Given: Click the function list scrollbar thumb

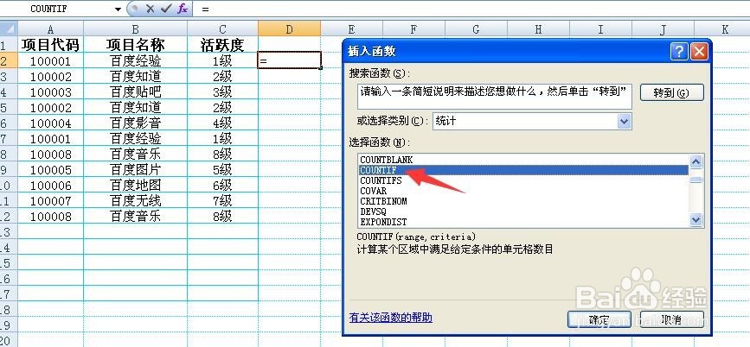Looking at the screenshot, I should 696,179.
